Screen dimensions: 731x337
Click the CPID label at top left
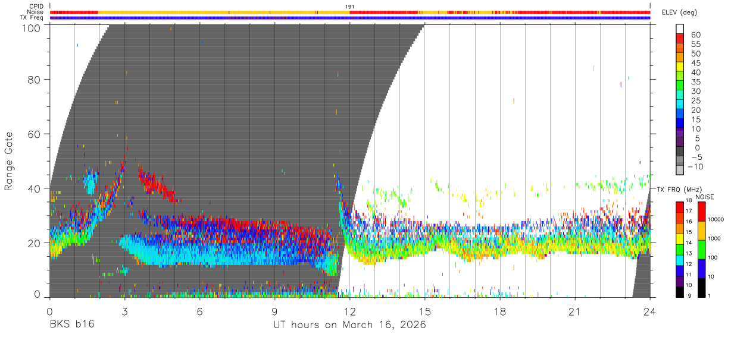(x=36, y=7)
